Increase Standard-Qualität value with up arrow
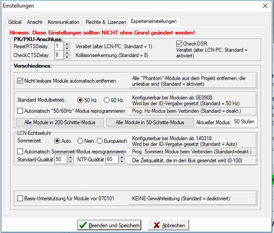Image resolution: width=274 pixels, height=233 pixels. [x=70, y=157]
